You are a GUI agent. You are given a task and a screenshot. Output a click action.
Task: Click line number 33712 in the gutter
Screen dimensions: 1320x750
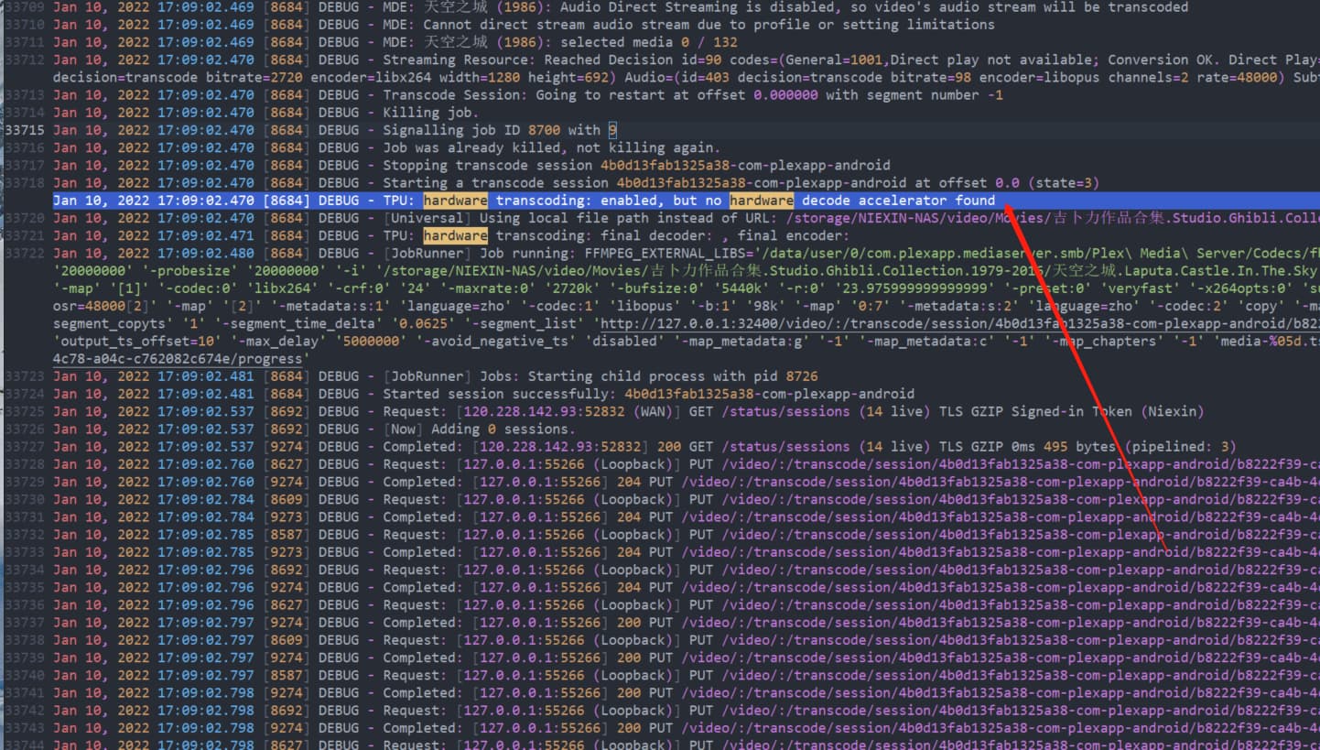click(25, 60)
